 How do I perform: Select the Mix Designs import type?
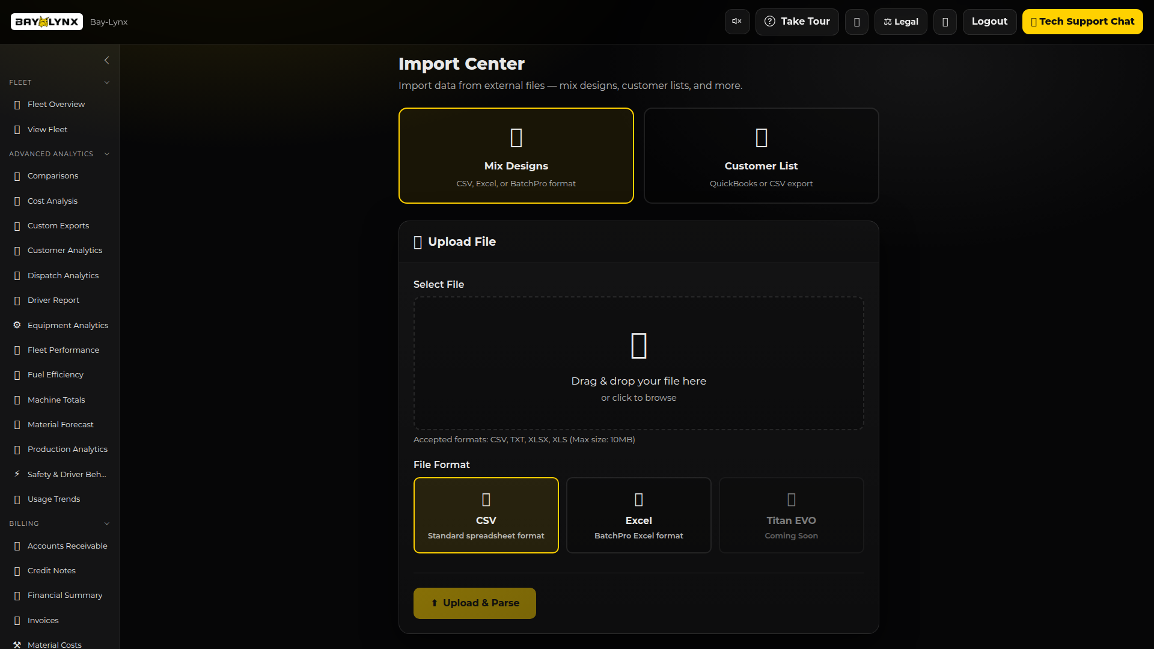pyautogui.click(x=516, y=156)
